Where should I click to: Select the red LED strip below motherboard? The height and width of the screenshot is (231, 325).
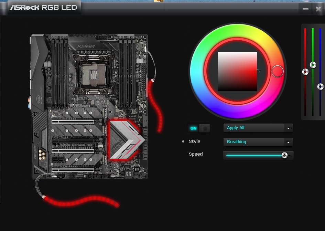pyautogui.click(x=81, y=201)
